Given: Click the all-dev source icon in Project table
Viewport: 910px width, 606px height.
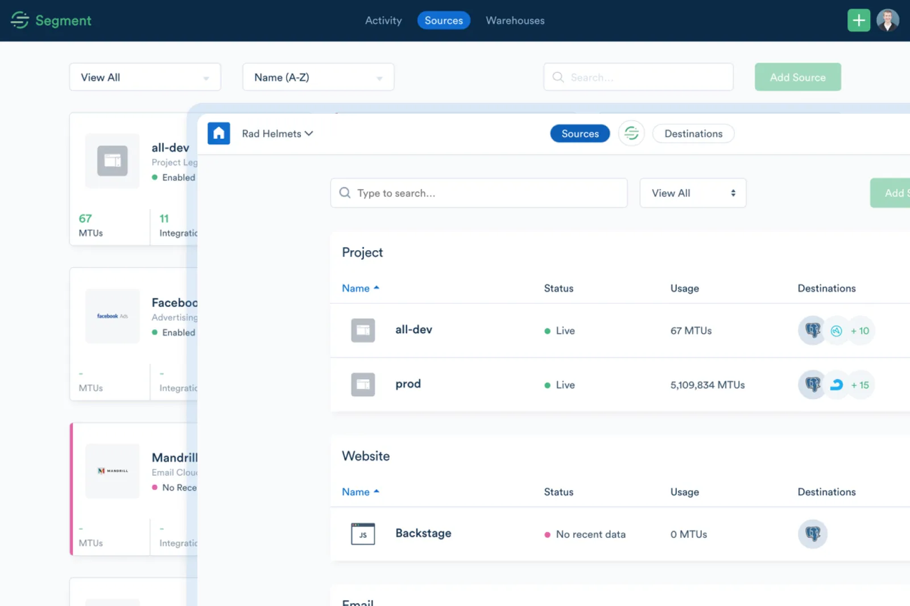Looking at the screenshot, I should (x=363, y=330).
